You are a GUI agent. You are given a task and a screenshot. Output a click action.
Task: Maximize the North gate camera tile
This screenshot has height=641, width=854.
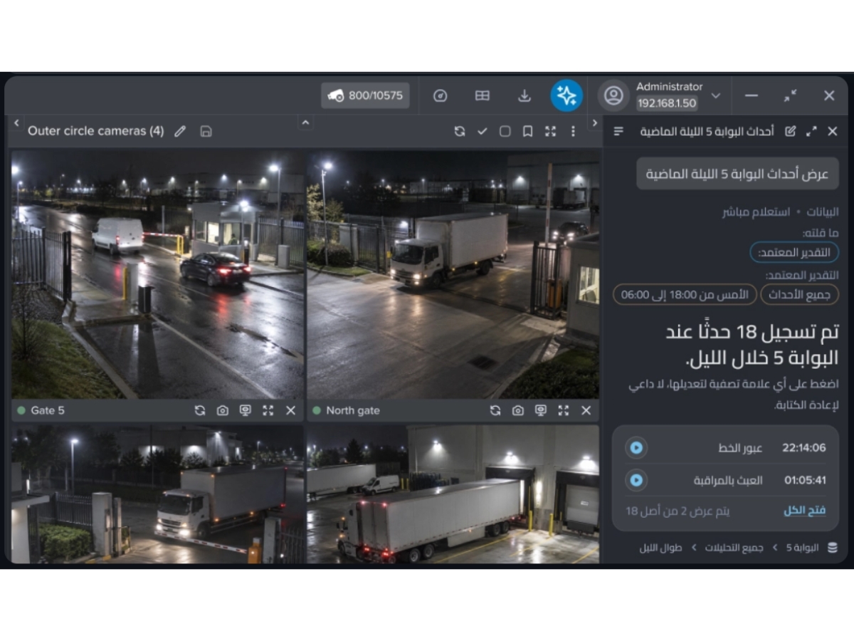click(x=564, y=410)
